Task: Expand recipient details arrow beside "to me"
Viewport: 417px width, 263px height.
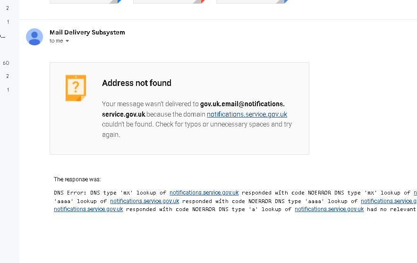Action: pyautogui.click(x=67, y=41)
